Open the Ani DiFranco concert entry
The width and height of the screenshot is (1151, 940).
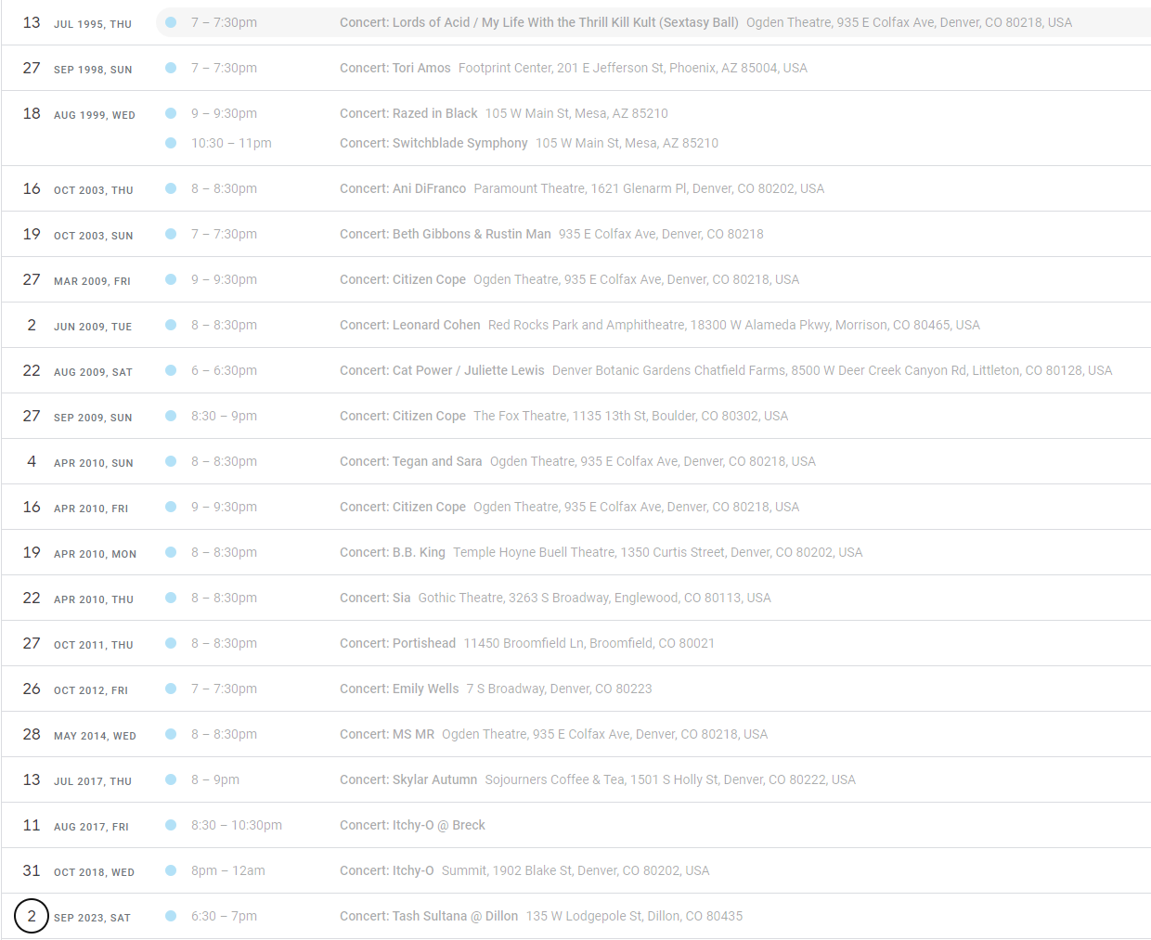(x=403, y=188)
